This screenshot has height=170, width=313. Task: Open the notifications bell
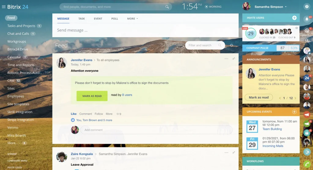pos(307,19)
